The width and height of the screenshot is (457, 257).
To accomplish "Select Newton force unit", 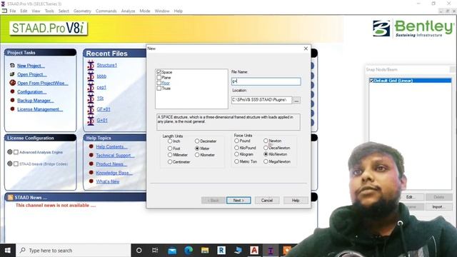I will (266, 141).
